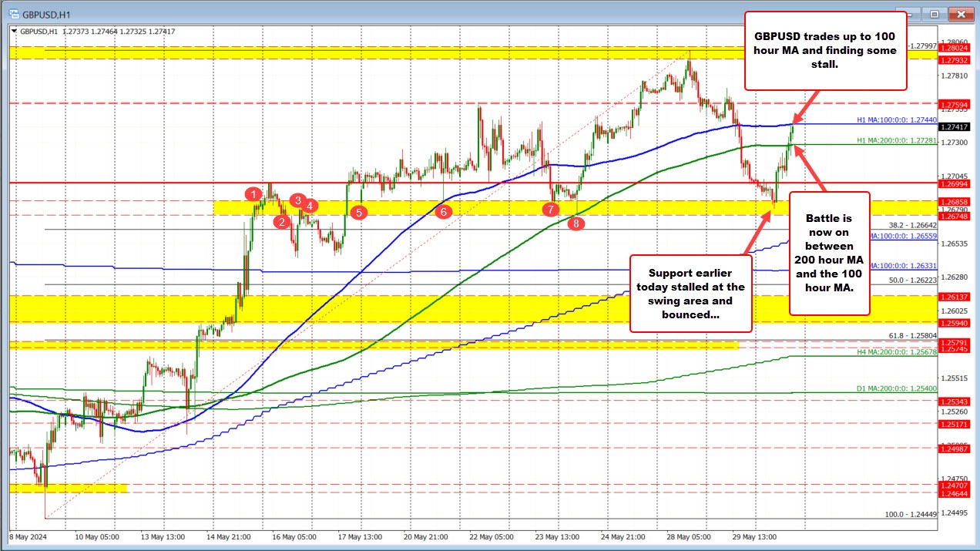Click the '8 May 2024' label on the time axis

pyautogui.click(x=27, y=536)
